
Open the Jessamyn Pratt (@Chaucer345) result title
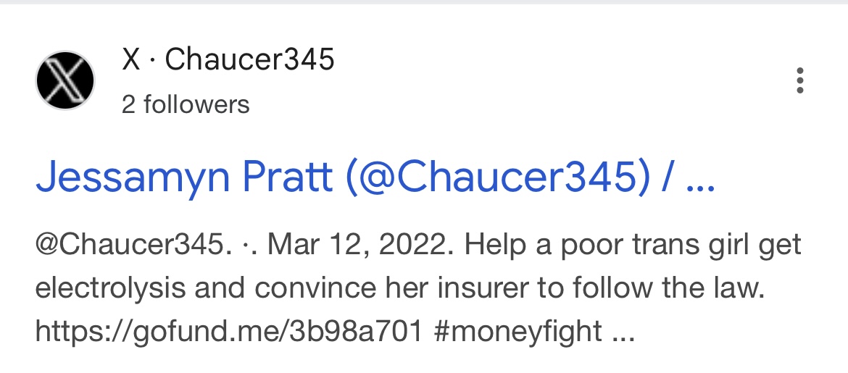(375, 177)
